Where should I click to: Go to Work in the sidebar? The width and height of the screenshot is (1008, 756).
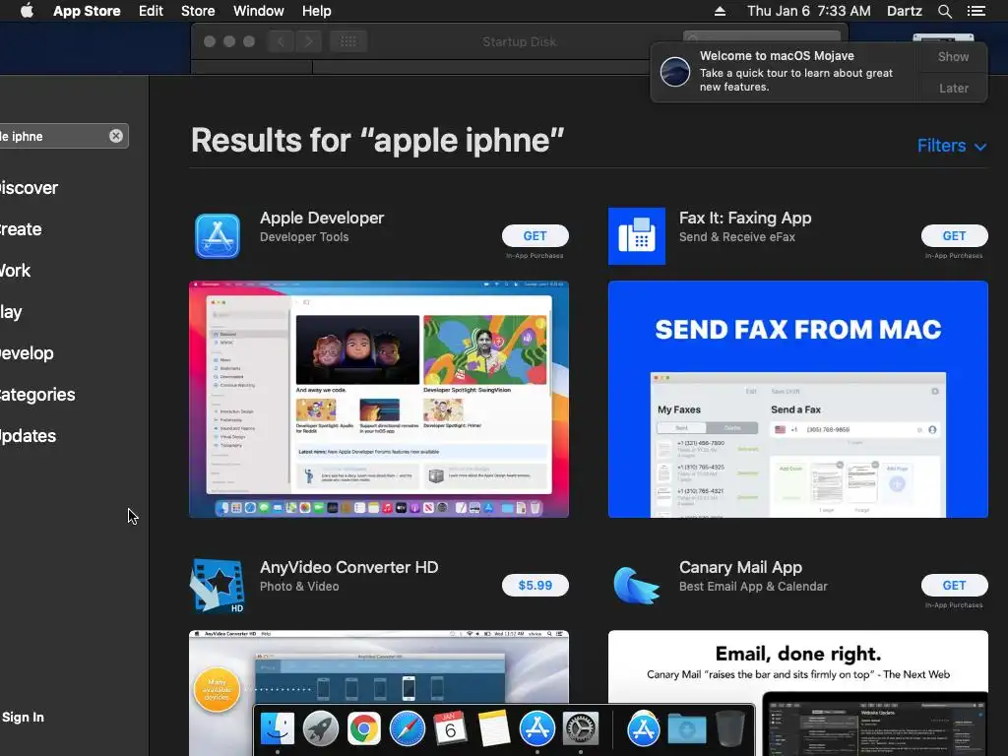(15, 270)
